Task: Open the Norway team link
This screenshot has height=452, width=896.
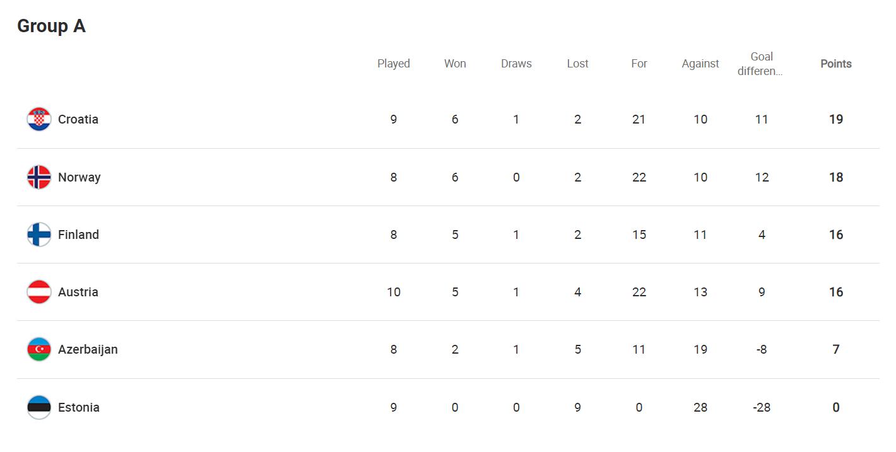Action: point(80,177)
